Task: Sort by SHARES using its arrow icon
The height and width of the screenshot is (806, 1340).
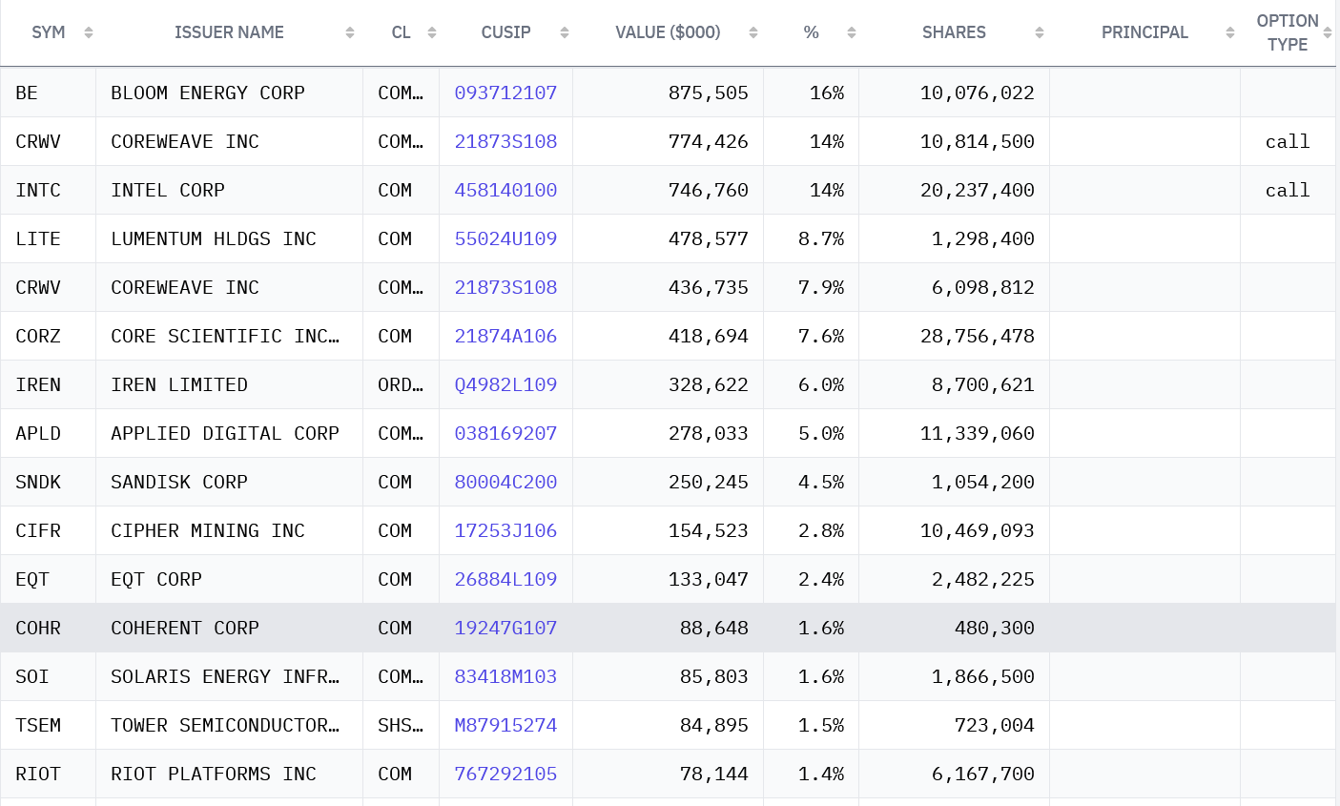Action: tap(1040, 32)
